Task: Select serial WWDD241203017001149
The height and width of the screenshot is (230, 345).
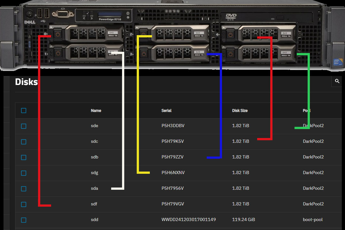Action: [x=188, y=219]
